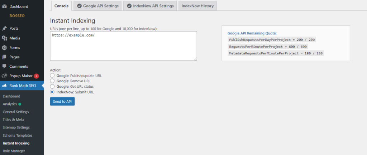Click the Forms icon in sidebar
The width and height of the screenshot is (367, 155).
tap(4, 48)
